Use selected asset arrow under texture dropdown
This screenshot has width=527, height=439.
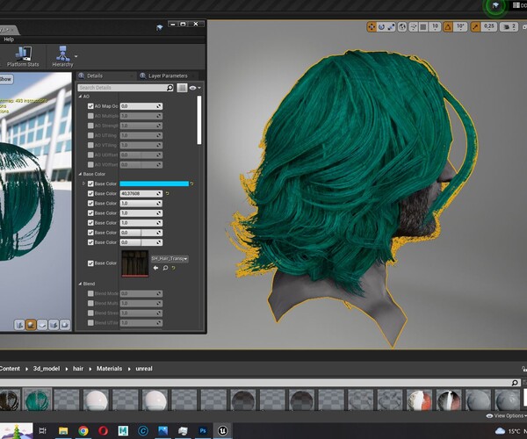tap(155, 268)
